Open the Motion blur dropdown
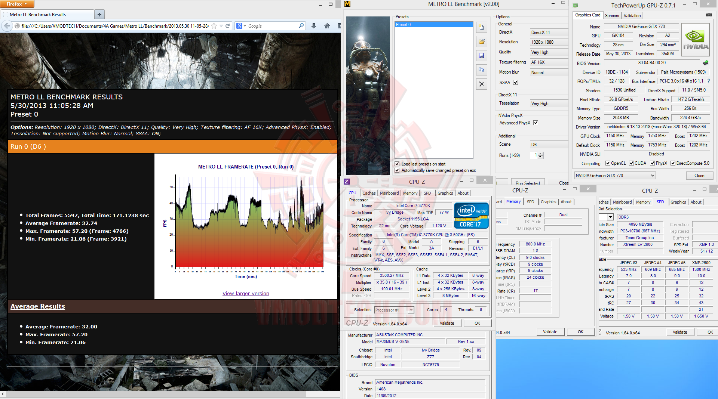Viewport: 718px width, 399px height. (x=549, y=72)
